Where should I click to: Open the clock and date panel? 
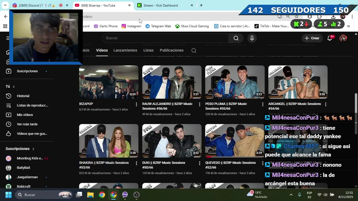coord(345,195)
